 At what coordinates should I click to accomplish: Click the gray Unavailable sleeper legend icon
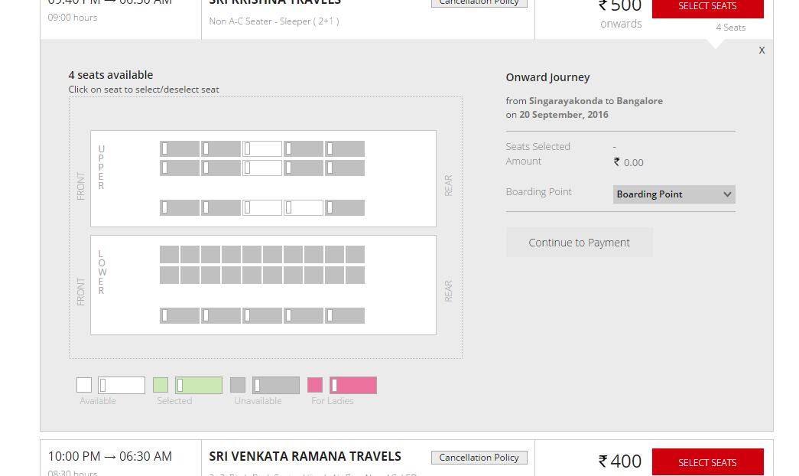(276, 385)
